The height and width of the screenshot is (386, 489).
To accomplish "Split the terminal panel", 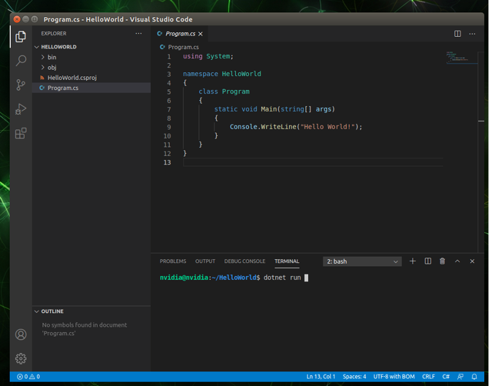I will (x=427, y=261).
